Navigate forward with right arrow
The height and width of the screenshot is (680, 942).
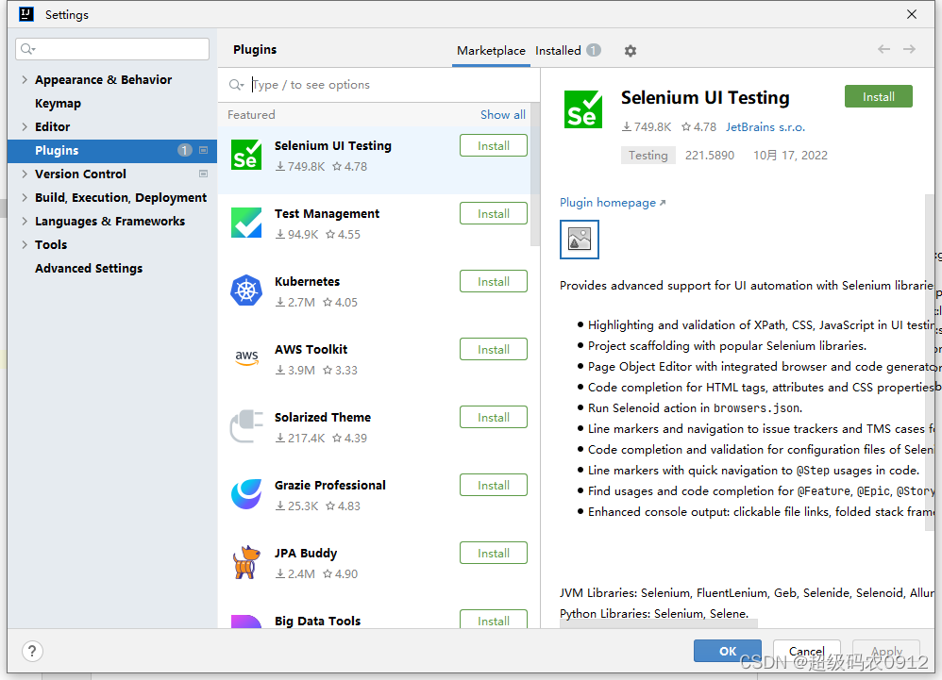(x=910, y=49)
